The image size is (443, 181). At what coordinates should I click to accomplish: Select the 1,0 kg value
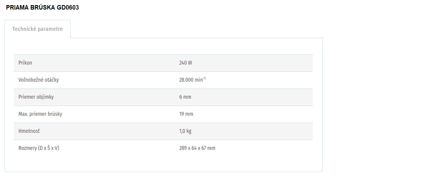pyautogui.click(x=185, y=131)
